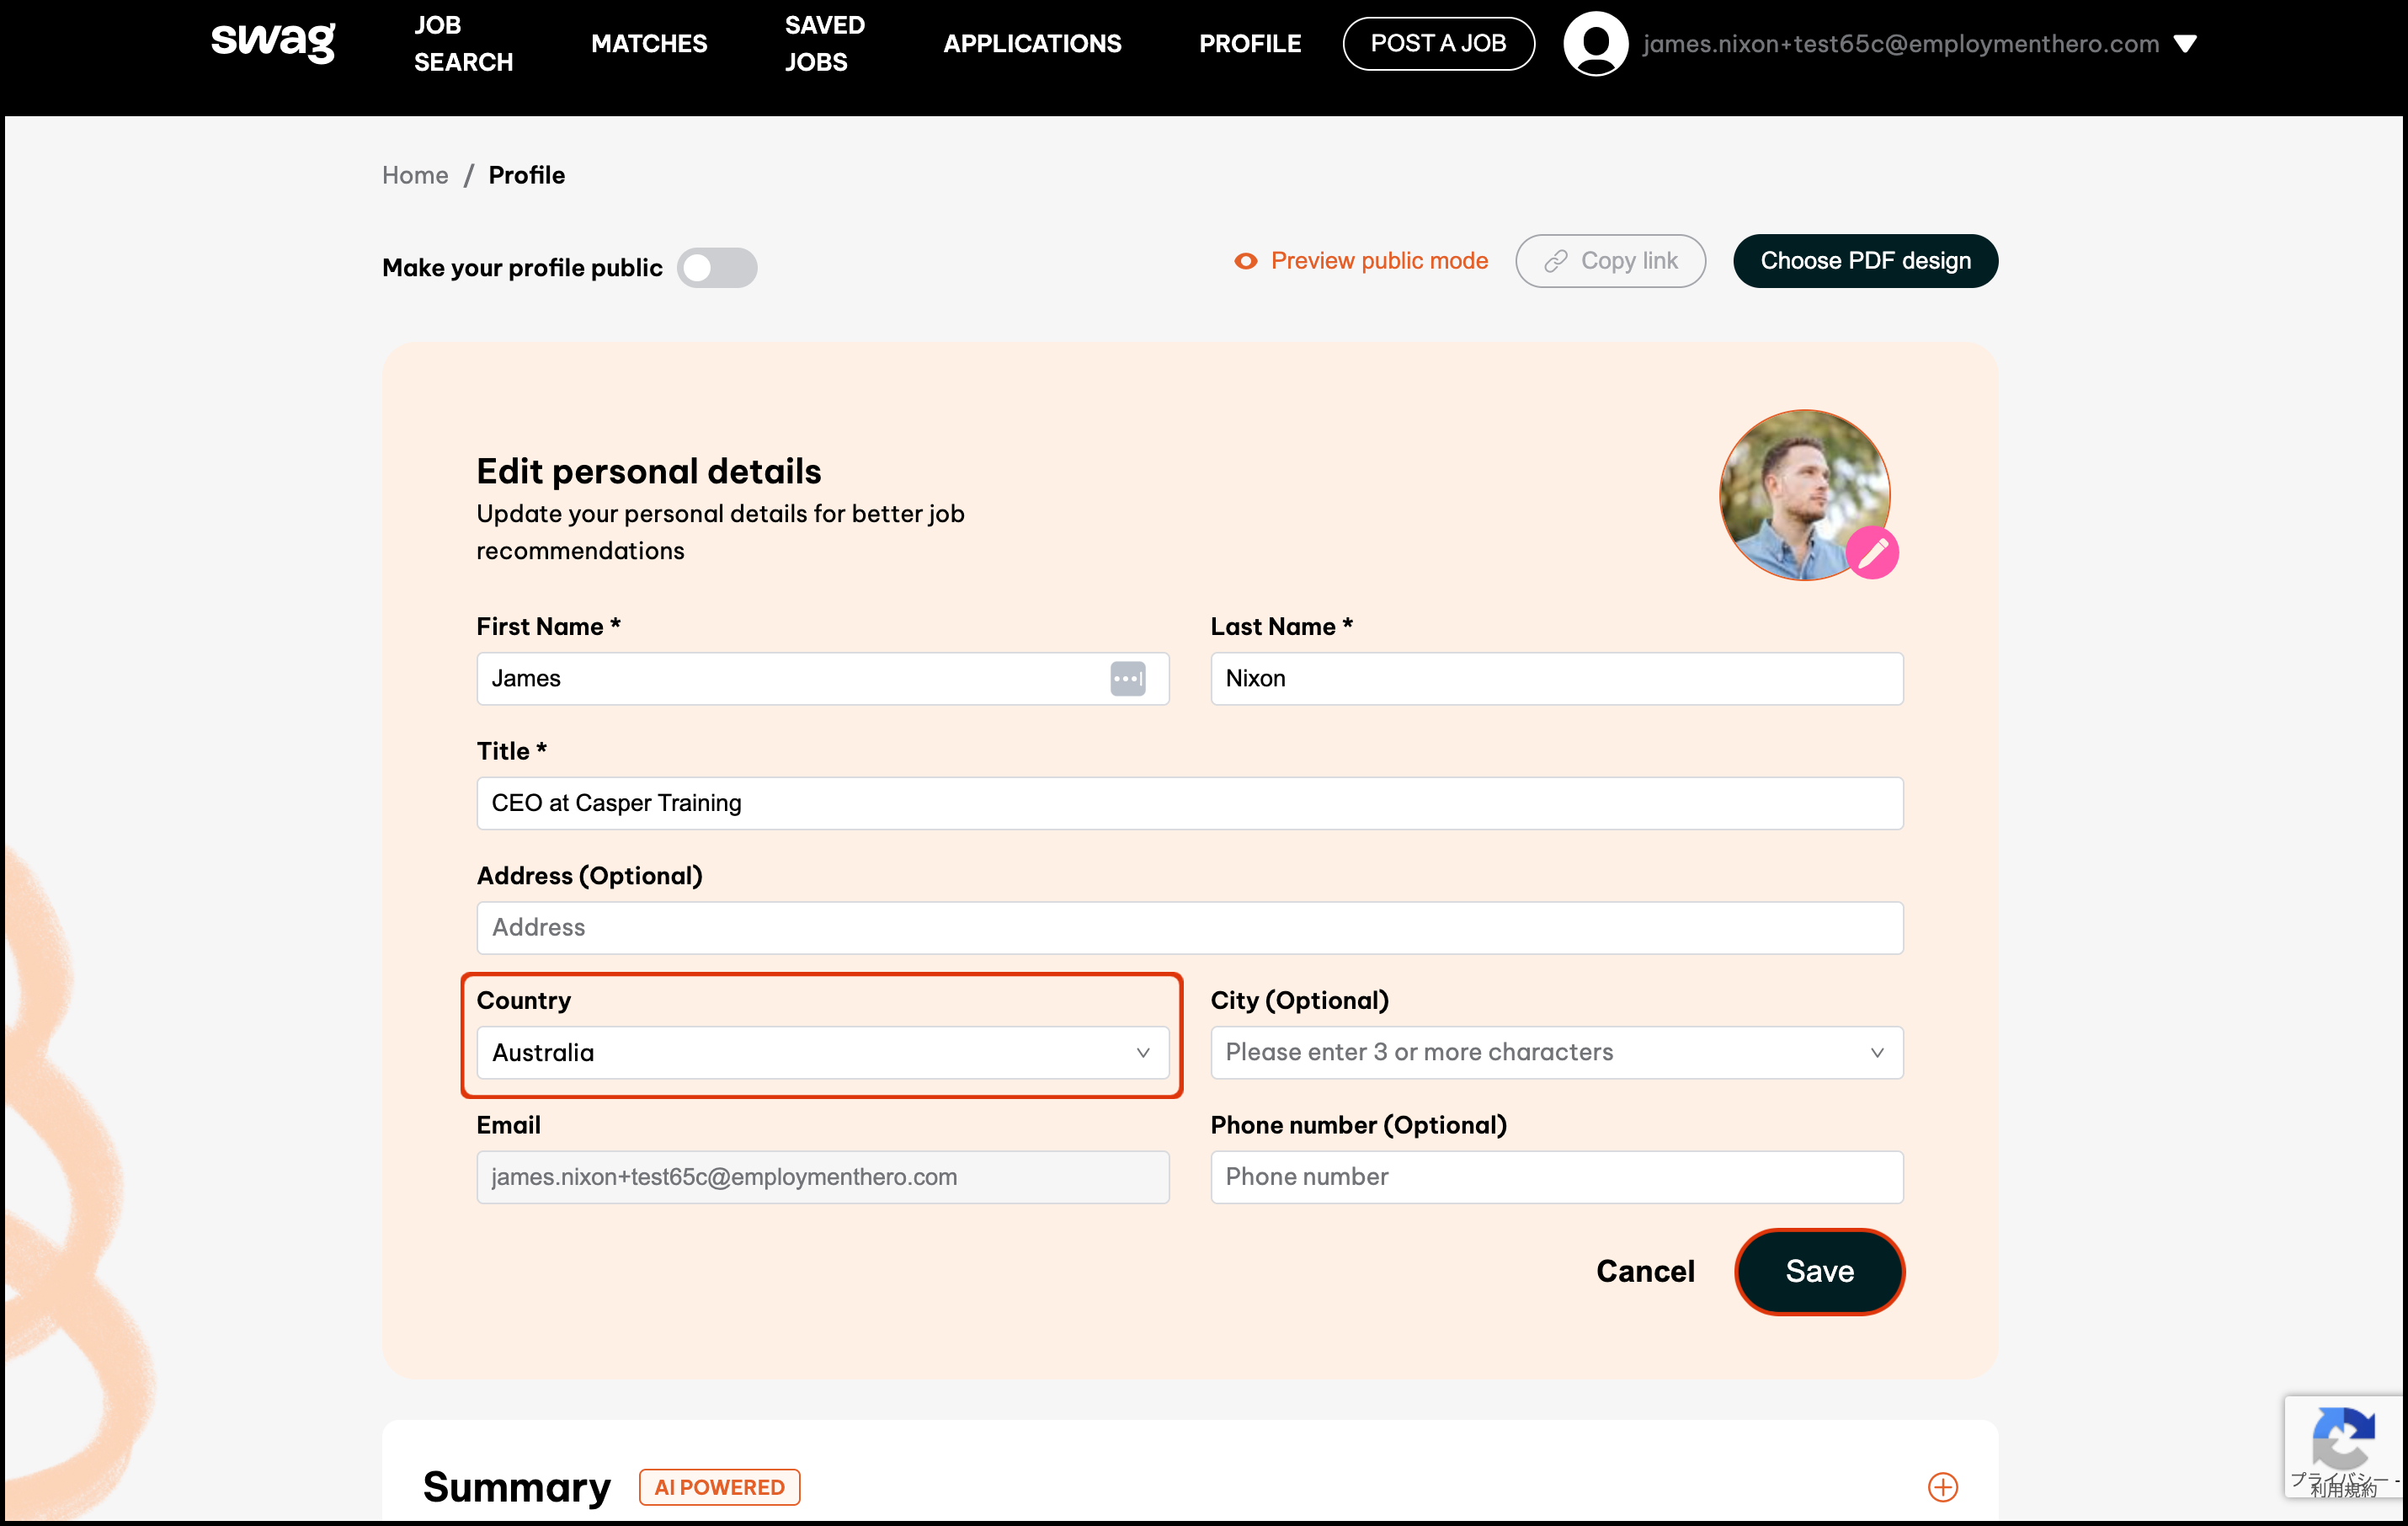Image resolution: width=2408 pixels, height=1526 pixels.
Task: Open Saved Jobs navigation item
Action: click(x=824, y=44)
